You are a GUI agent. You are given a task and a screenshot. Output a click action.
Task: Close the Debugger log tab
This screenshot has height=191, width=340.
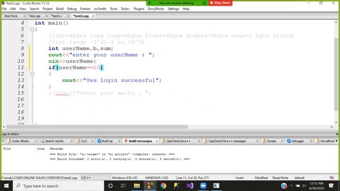point(311,141)
